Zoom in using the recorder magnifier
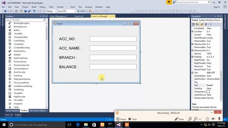228x128 pixels. 190,119
